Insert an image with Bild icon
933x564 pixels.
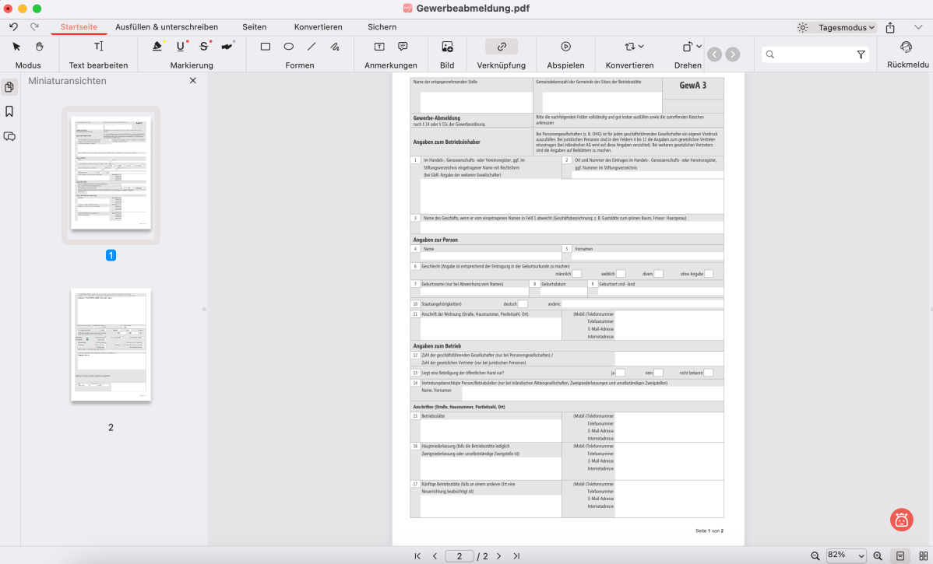point(447,47)
